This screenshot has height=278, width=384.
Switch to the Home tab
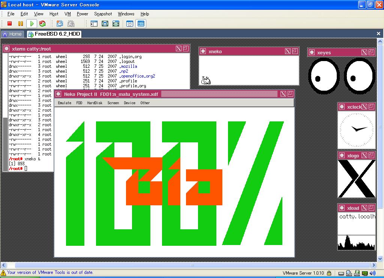pos(13,34)
